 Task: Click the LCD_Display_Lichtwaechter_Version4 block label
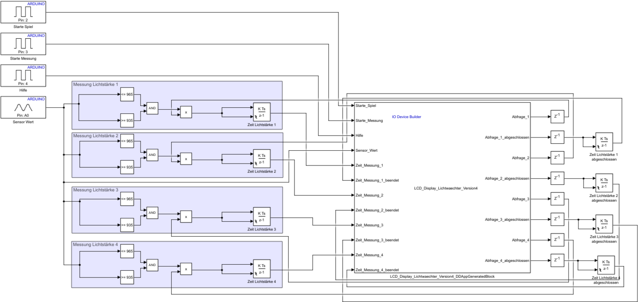coord(445,188)
